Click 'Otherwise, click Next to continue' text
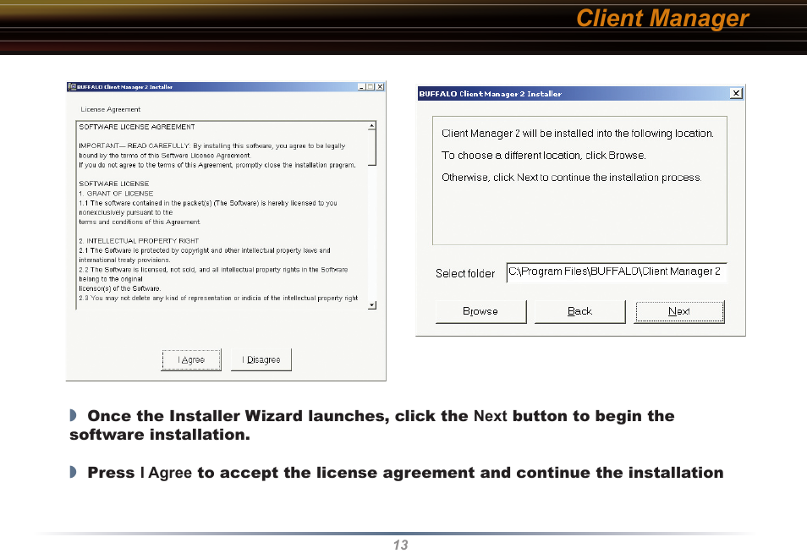Screen dimensions: 807x559 [x=571, y=178]
